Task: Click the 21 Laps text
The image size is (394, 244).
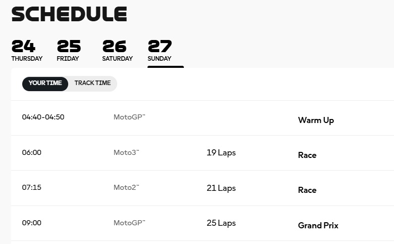Action: click(x=221, y=188)
